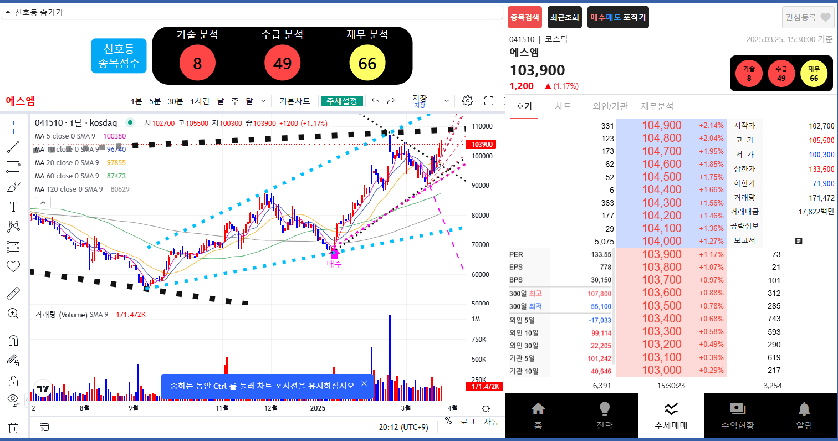Toggle lock all drawing tools
The width and height of the screenshot is (838, 441).
point(14,381)
